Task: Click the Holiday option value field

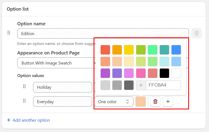Action: click(x=62, y=87)
